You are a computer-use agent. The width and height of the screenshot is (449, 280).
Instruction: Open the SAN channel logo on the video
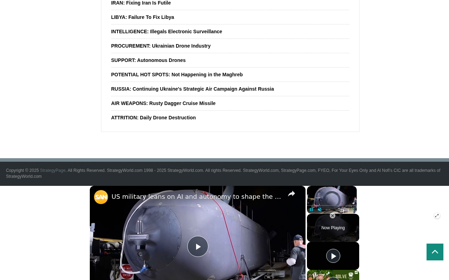pos(101,197)
